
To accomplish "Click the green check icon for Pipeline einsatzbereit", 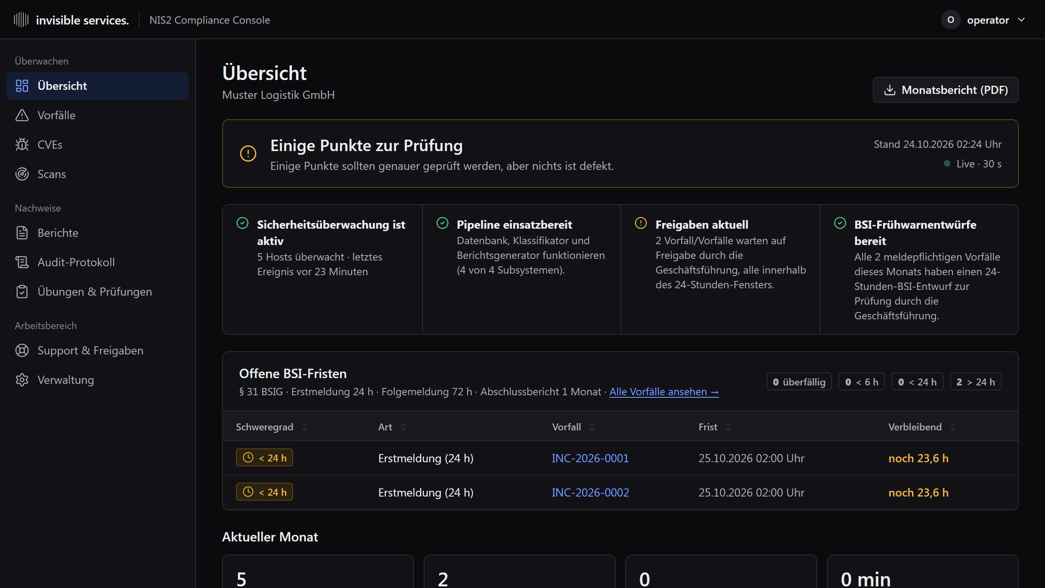I will (442, 223).
